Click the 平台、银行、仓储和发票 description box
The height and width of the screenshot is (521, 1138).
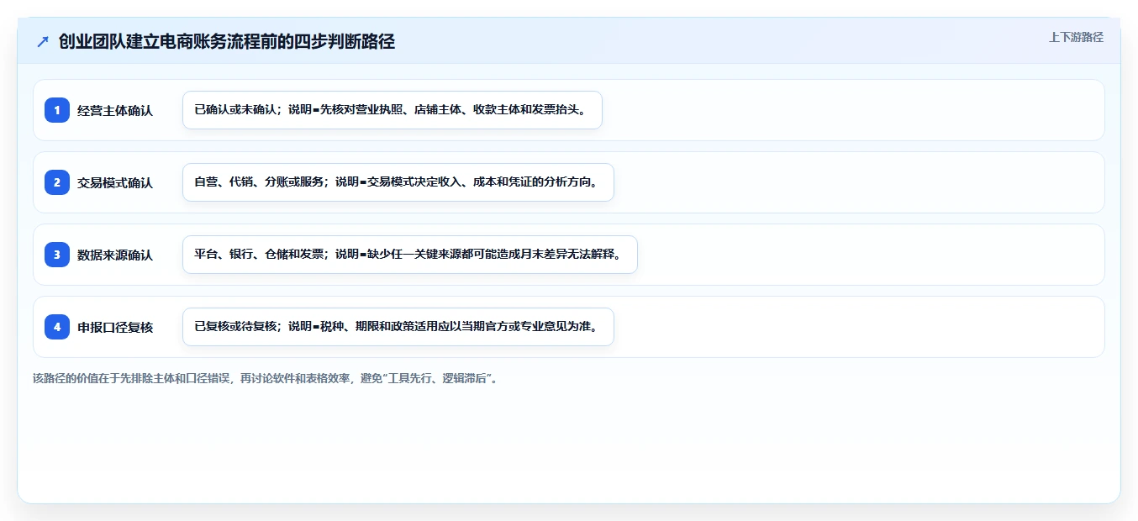[410, 255]
